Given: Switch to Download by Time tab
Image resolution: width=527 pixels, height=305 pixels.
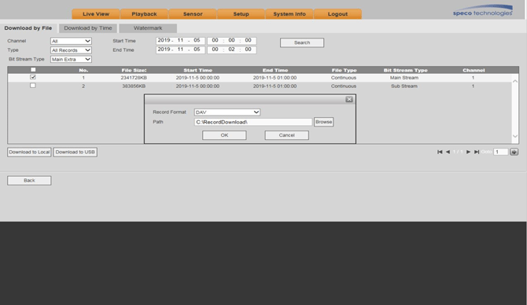Looking at the screenshot, I should pos(88,28).
